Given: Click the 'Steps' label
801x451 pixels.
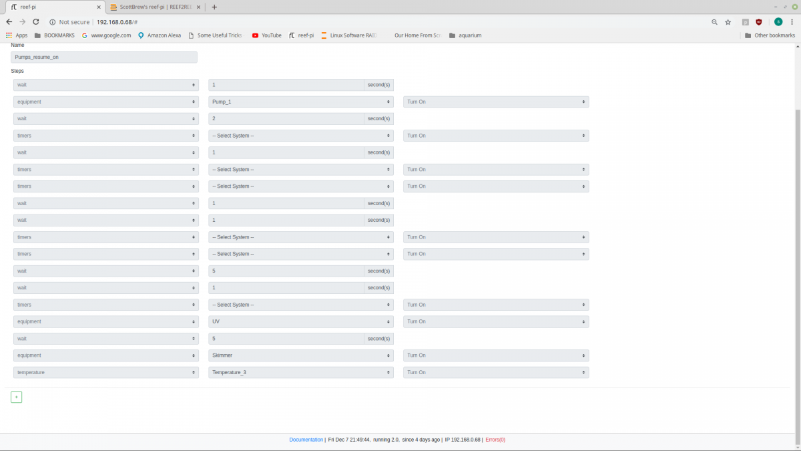Looking at the screenshot, I should click(x=17, y=71).
